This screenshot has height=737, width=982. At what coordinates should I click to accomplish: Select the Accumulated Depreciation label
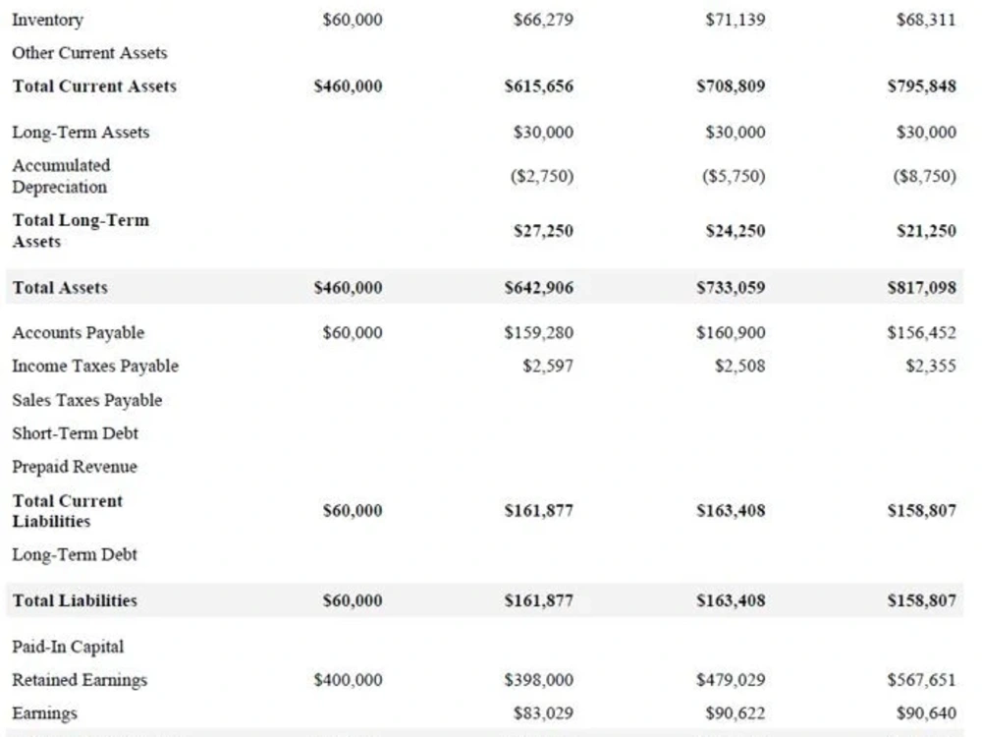[61, 176]
